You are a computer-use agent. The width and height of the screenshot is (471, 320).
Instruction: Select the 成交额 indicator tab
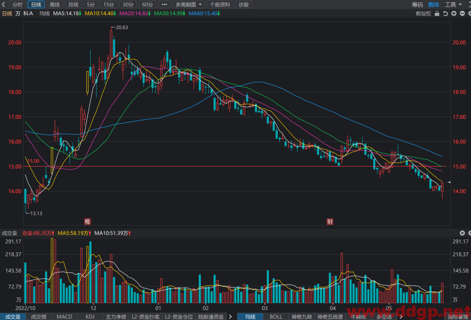(39, 317)
